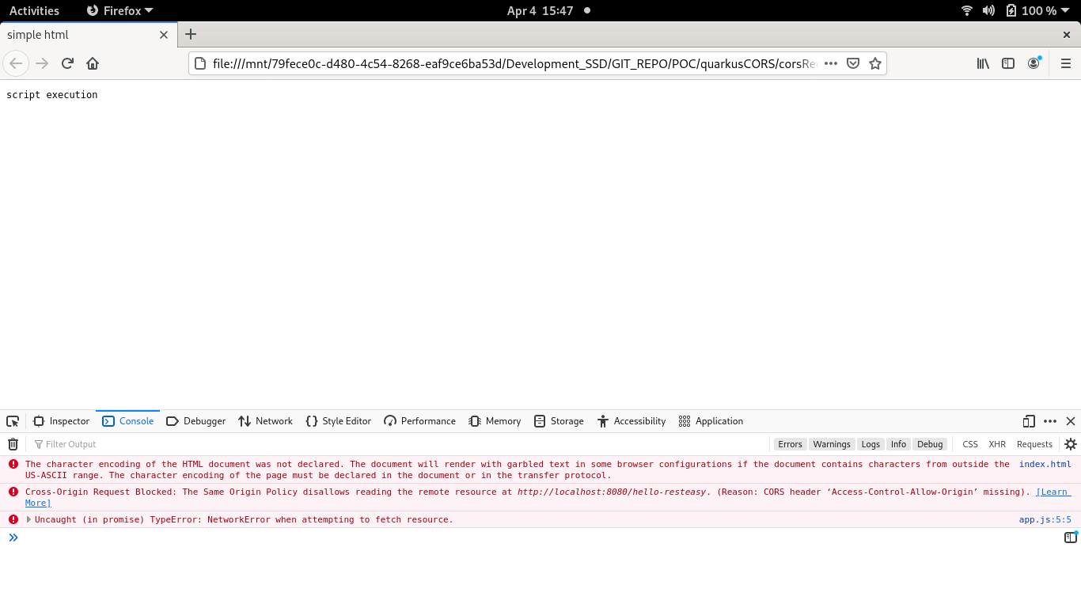Open the Style Editor tab
Image resolution: width=1081 pixels, height=608 pixels.
pos(338,421)
